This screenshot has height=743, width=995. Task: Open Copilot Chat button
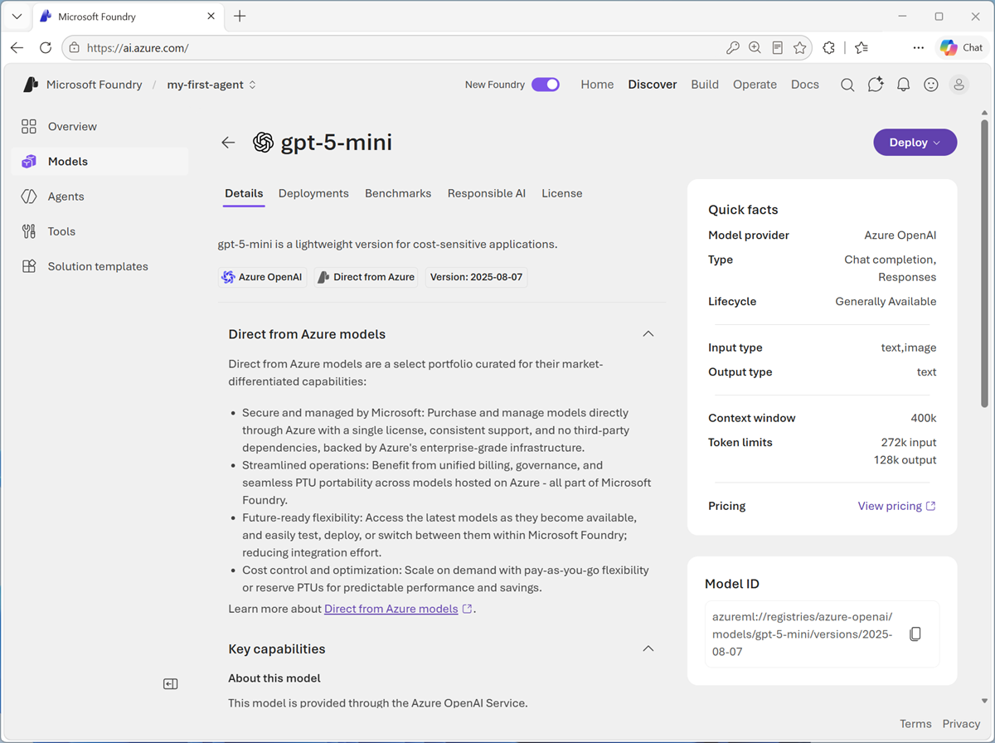pyautogui.click(x=961, y=48)
